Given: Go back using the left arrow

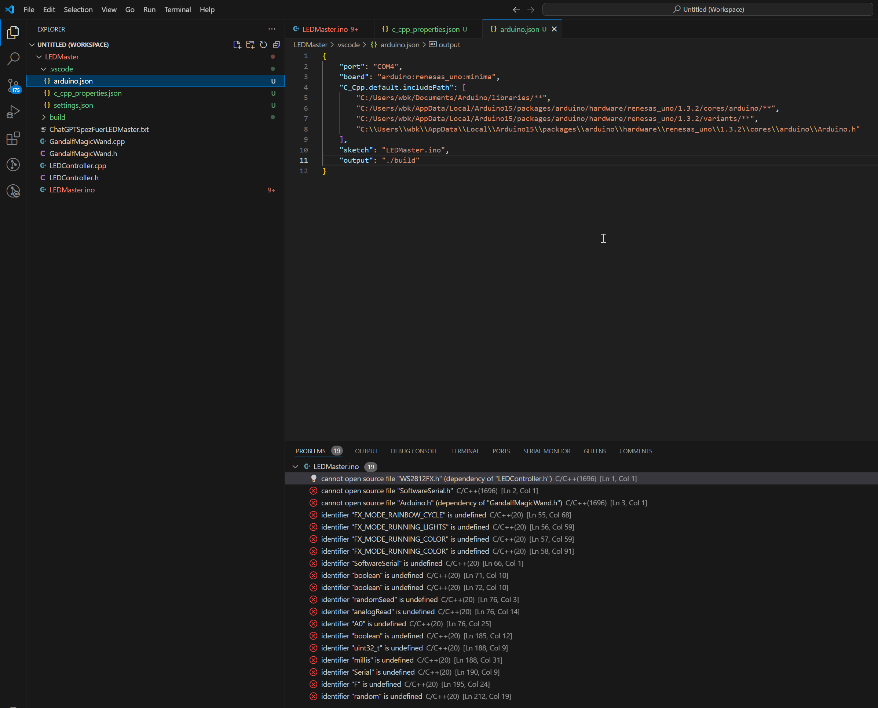Looking at the screenshot, I should (516, 10).
